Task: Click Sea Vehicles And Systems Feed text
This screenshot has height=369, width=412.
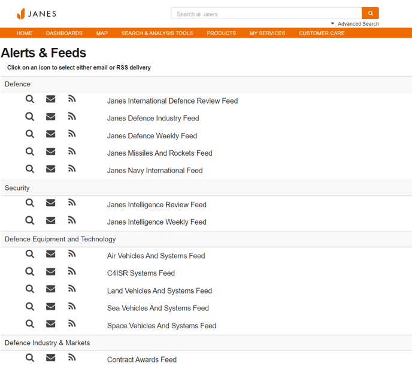Action: click(158, 308)
